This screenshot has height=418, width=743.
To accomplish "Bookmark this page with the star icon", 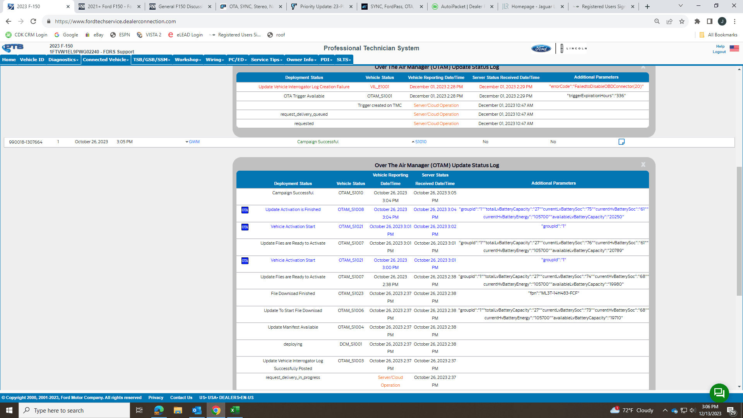I will tap(681, 21).
